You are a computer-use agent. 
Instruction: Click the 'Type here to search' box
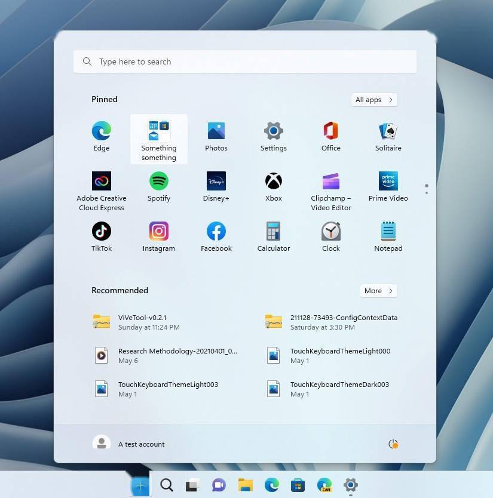point(245,62)
